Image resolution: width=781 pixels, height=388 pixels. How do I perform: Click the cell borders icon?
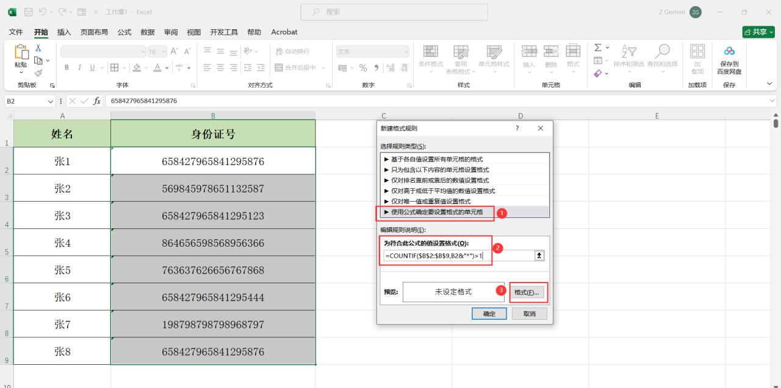tap(114, 68)
